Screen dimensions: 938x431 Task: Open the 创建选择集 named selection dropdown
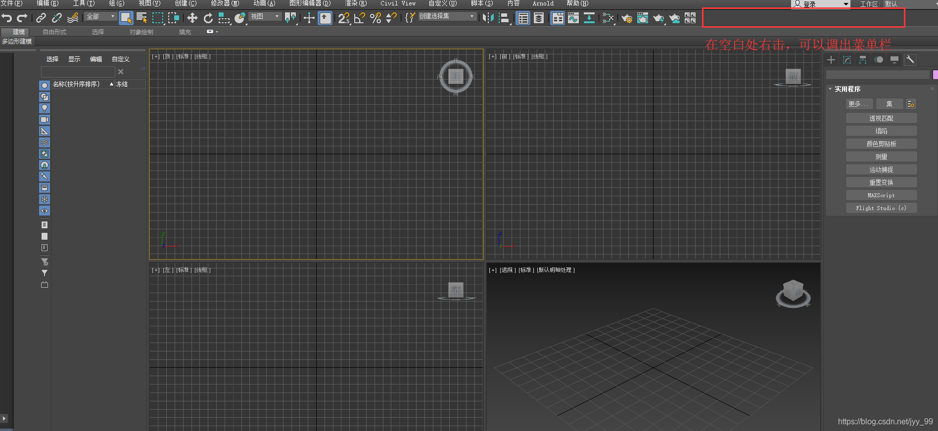447,16
